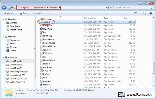156x99 pixels.
Task: Open Downloads under Favorites
Action: tap(13, 26)
